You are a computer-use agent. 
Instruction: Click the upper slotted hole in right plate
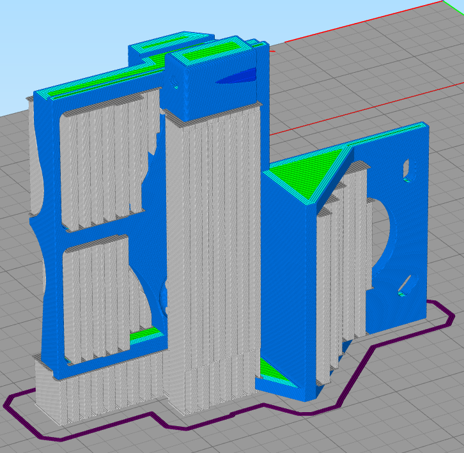(x=408, y=171)
